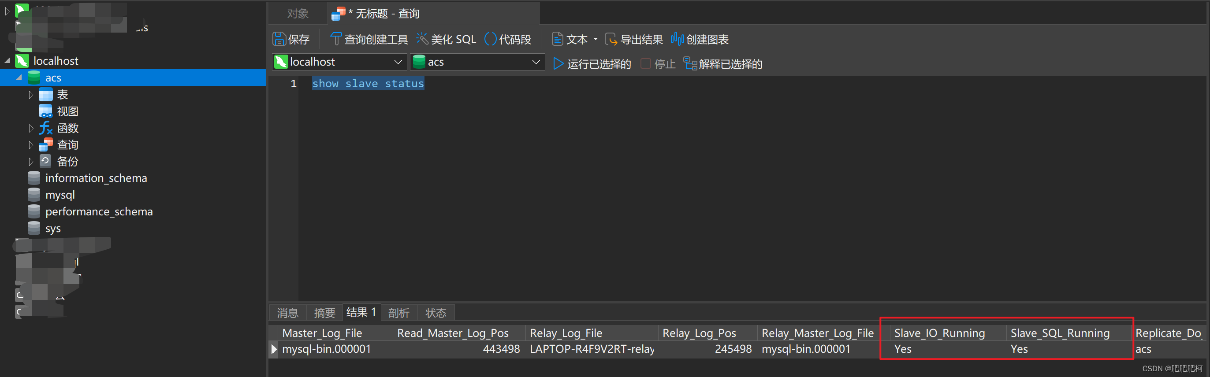Select the information_schema database
1210x377 pixels.
(96, 178)
